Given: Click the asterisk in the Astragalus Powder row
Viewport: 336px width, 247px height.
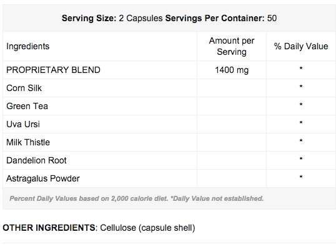Looking at the screenshot, I should 301,177.
